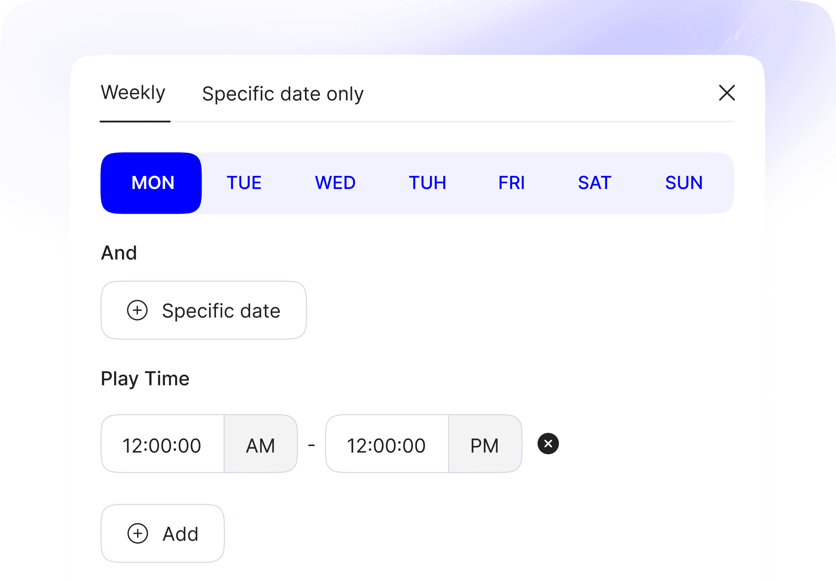Toggle SAT day on
This screenshot has height=581, width=836.
tap(594, 183)
